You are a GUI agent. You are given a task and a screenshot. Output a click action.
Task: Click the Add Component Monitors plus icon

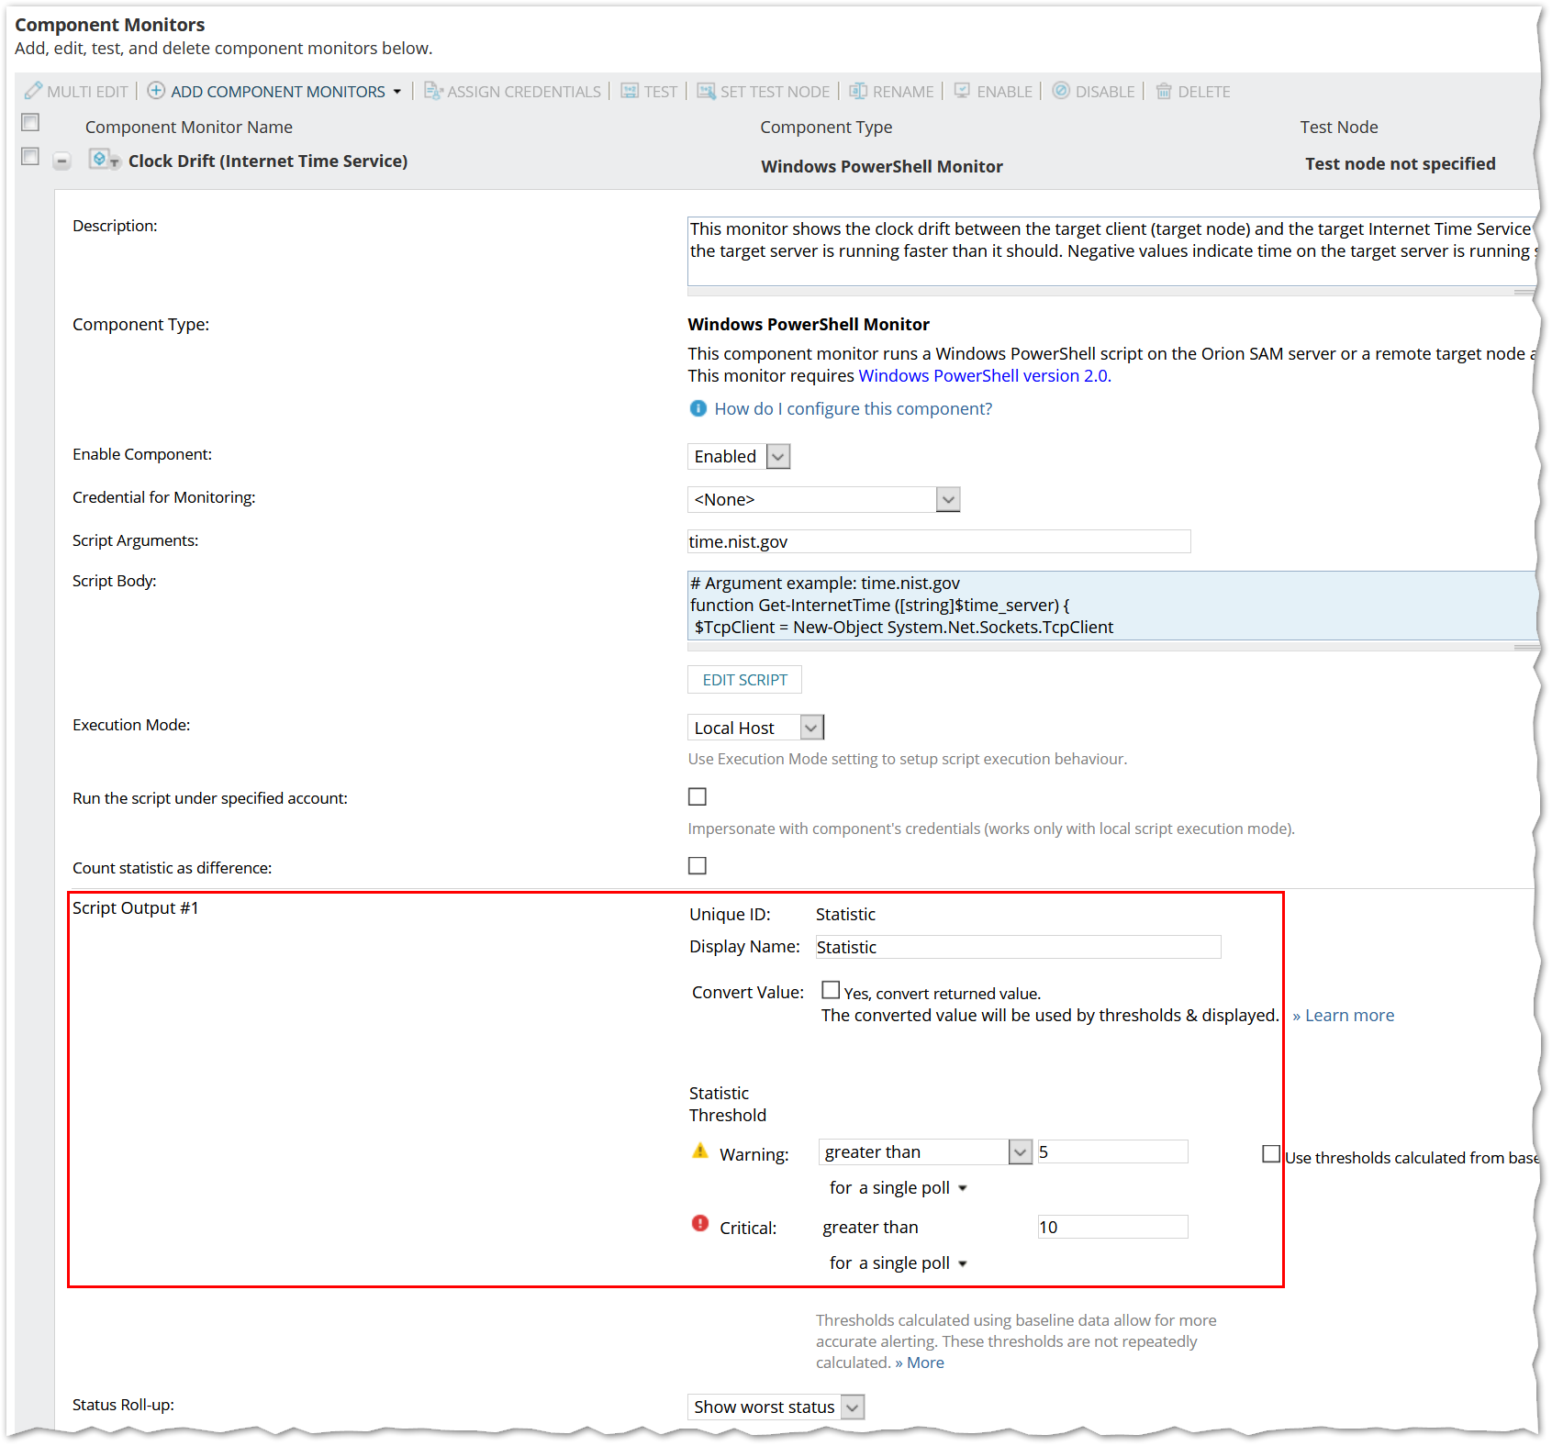pyautogui.click(x=156, y=91)
